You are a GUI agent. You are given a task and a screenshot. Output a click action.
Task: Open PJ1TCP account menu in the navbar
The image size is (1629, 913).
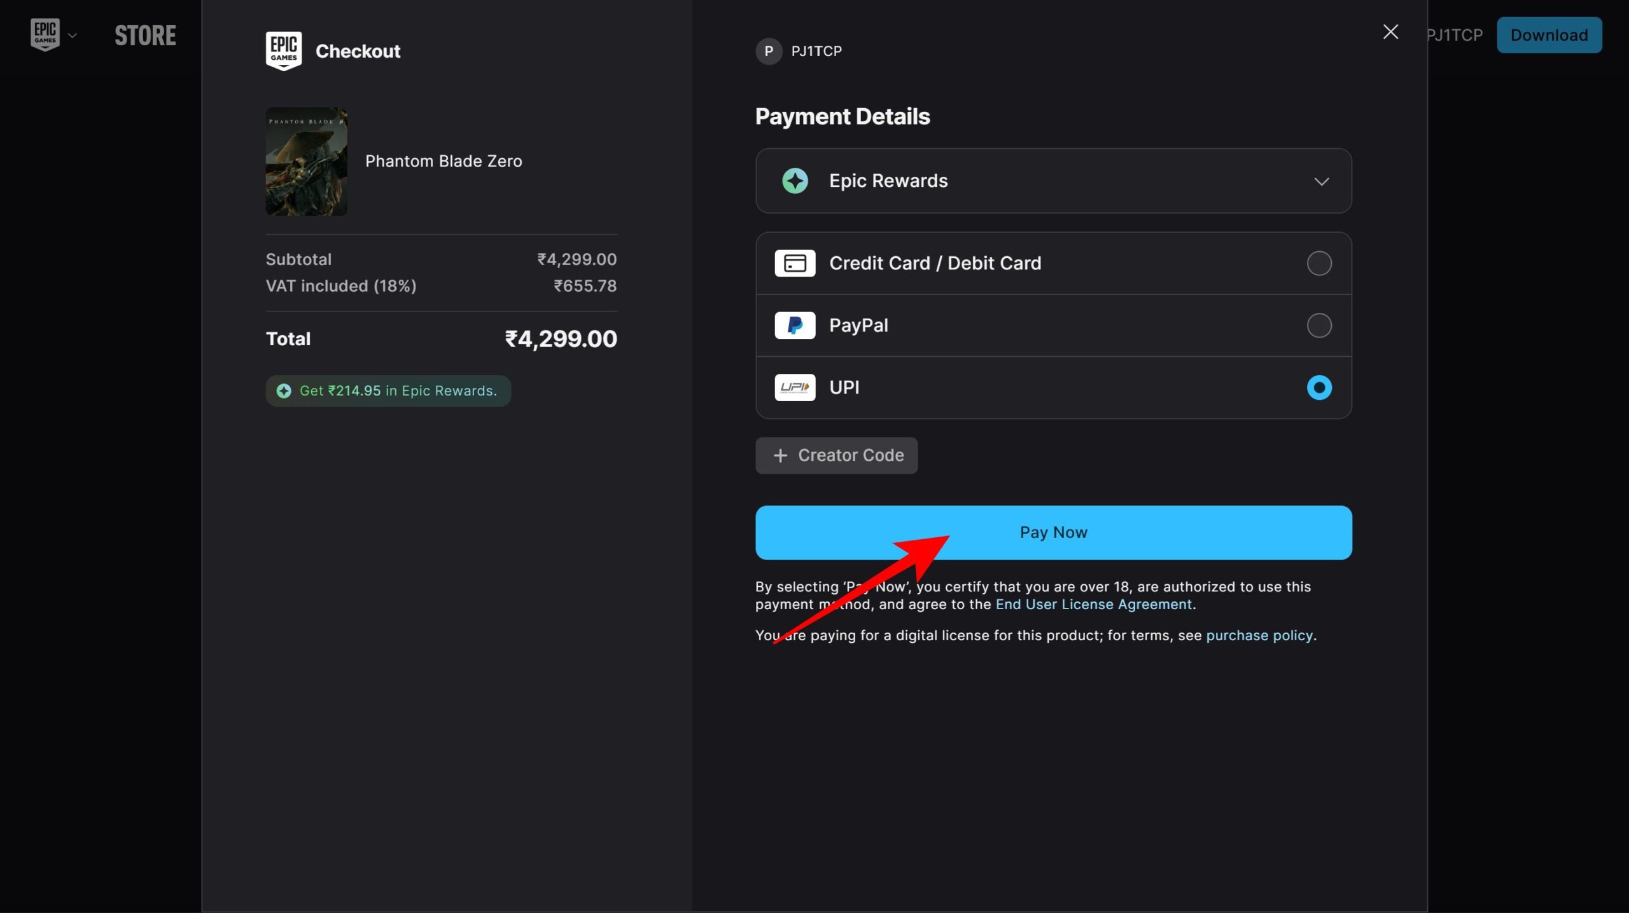click(x=1455, y=35)
